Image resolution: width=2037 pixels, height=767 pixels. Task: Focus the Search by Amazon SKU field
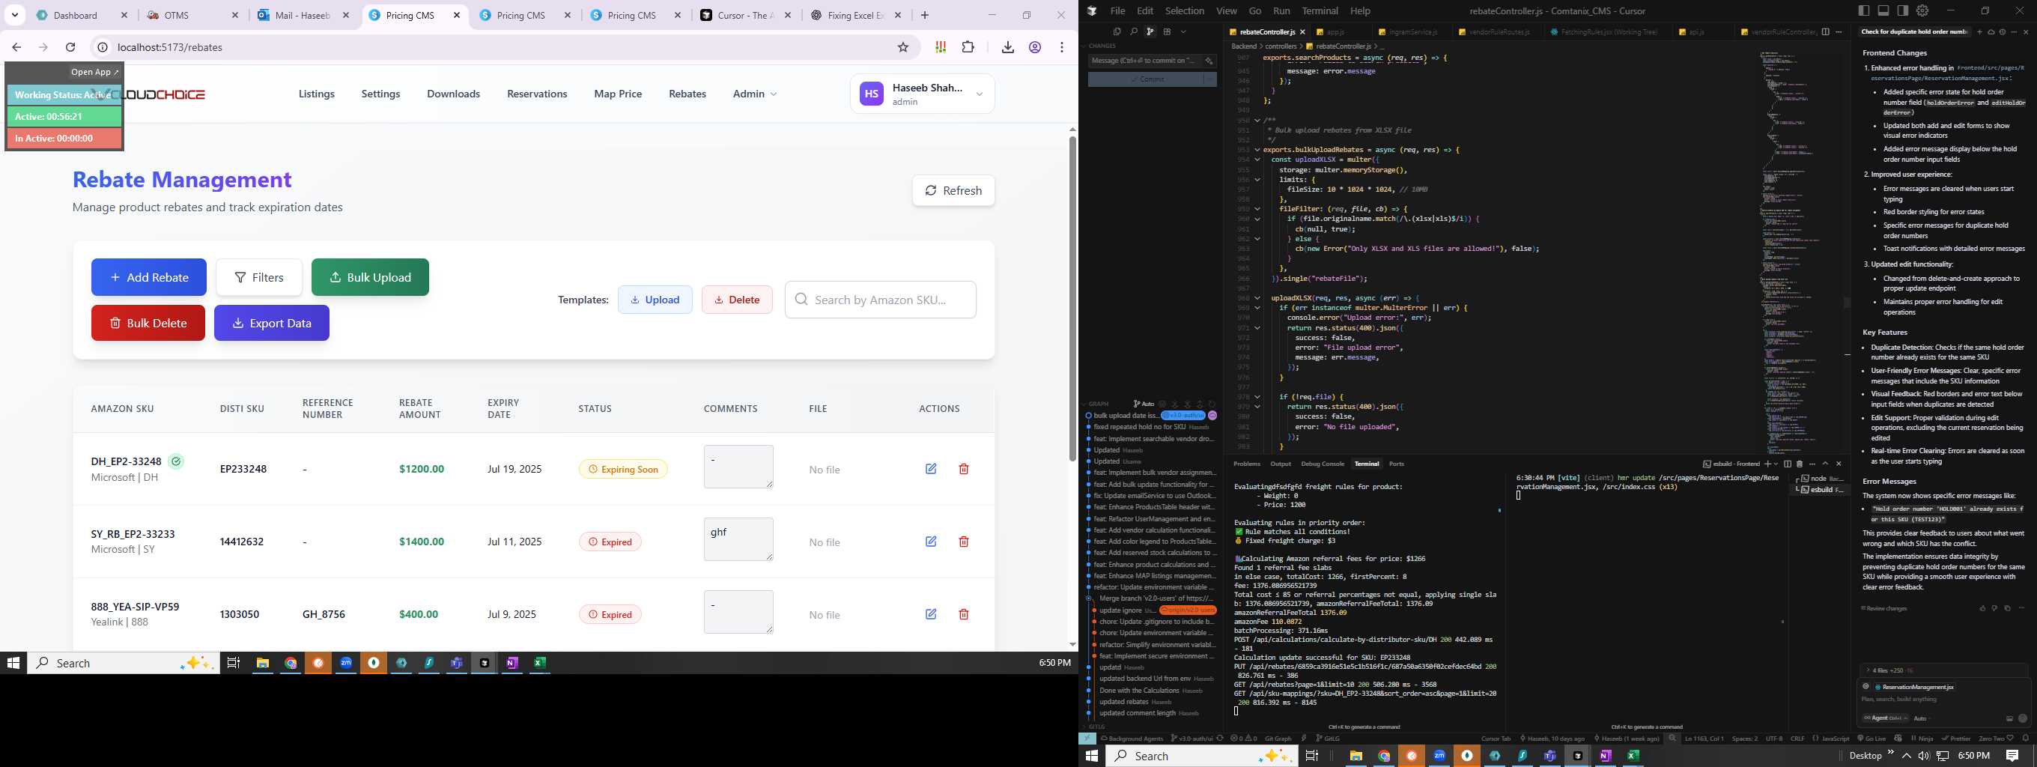pyautogui.click(x=880, y=300)
